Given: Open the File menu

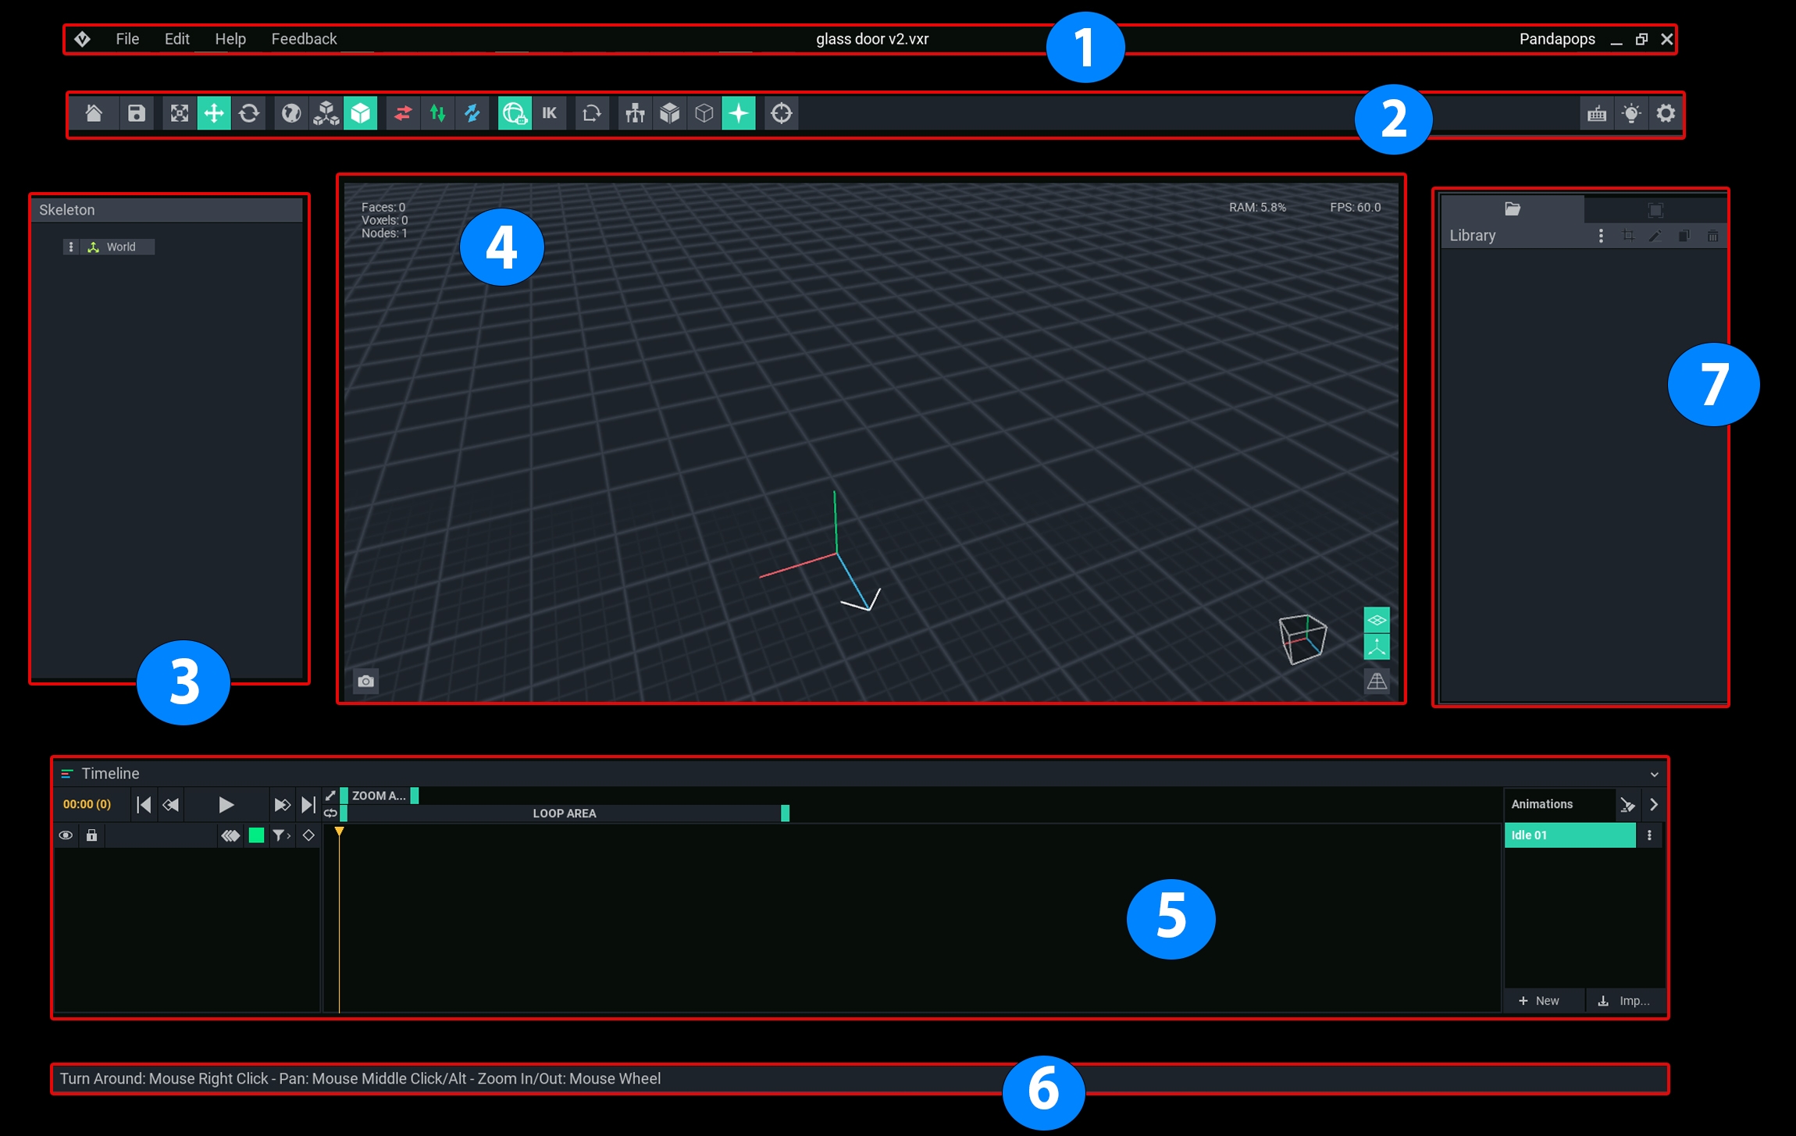Looking at the screenshot, I should [x=127, y=39].
